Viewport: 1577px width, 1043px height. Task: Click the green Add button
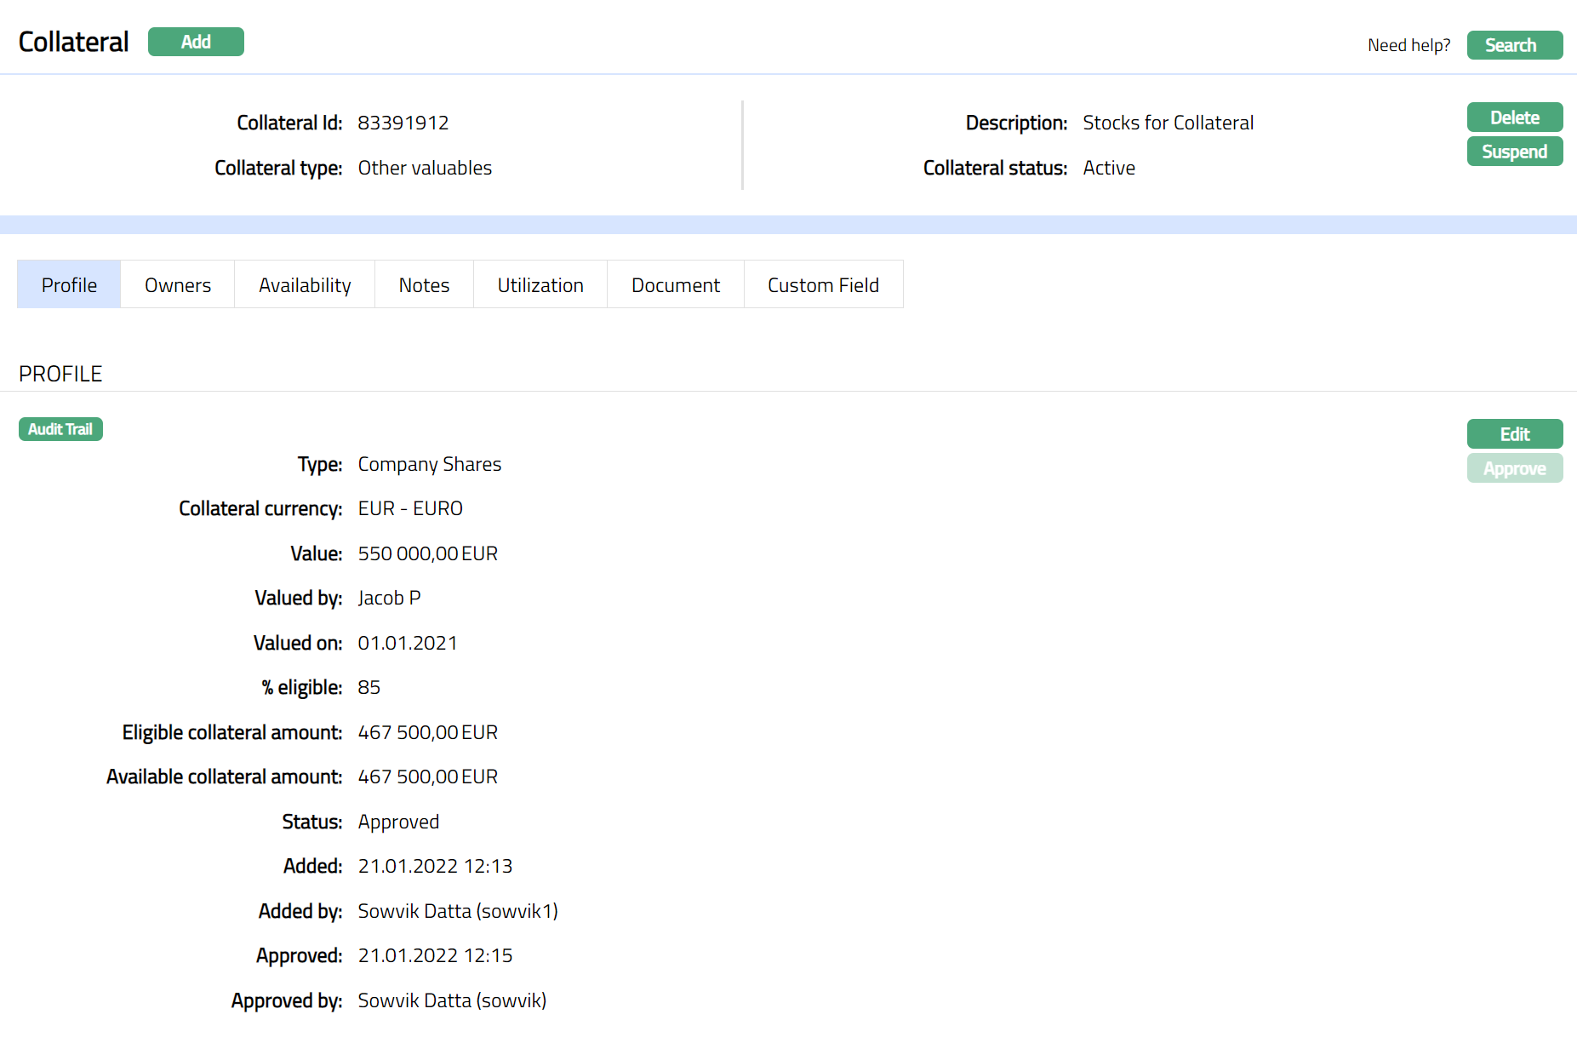tap(196, 42)
